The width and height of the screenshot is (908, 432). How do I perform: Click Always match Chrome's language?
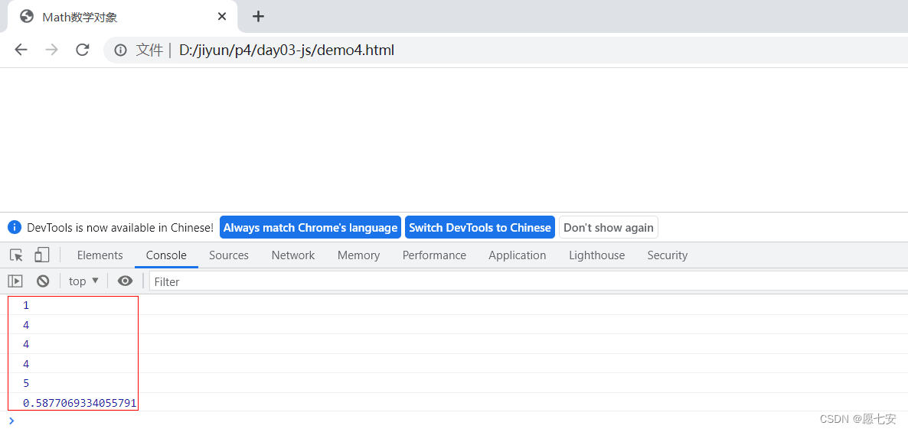point(310,227)
